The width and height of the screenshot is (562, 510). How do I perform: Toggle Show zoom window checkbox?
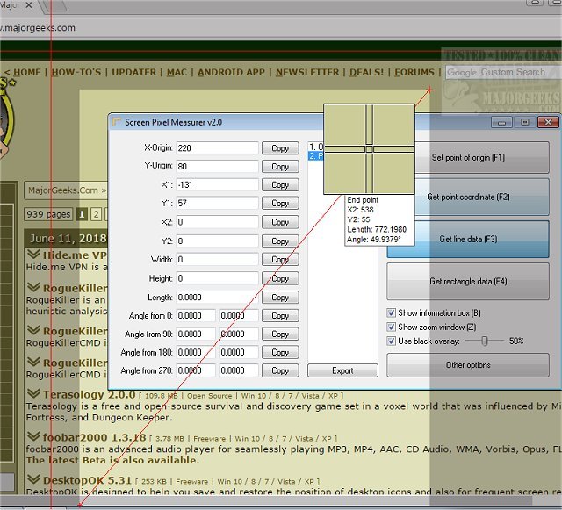click(x=391, y=327)
